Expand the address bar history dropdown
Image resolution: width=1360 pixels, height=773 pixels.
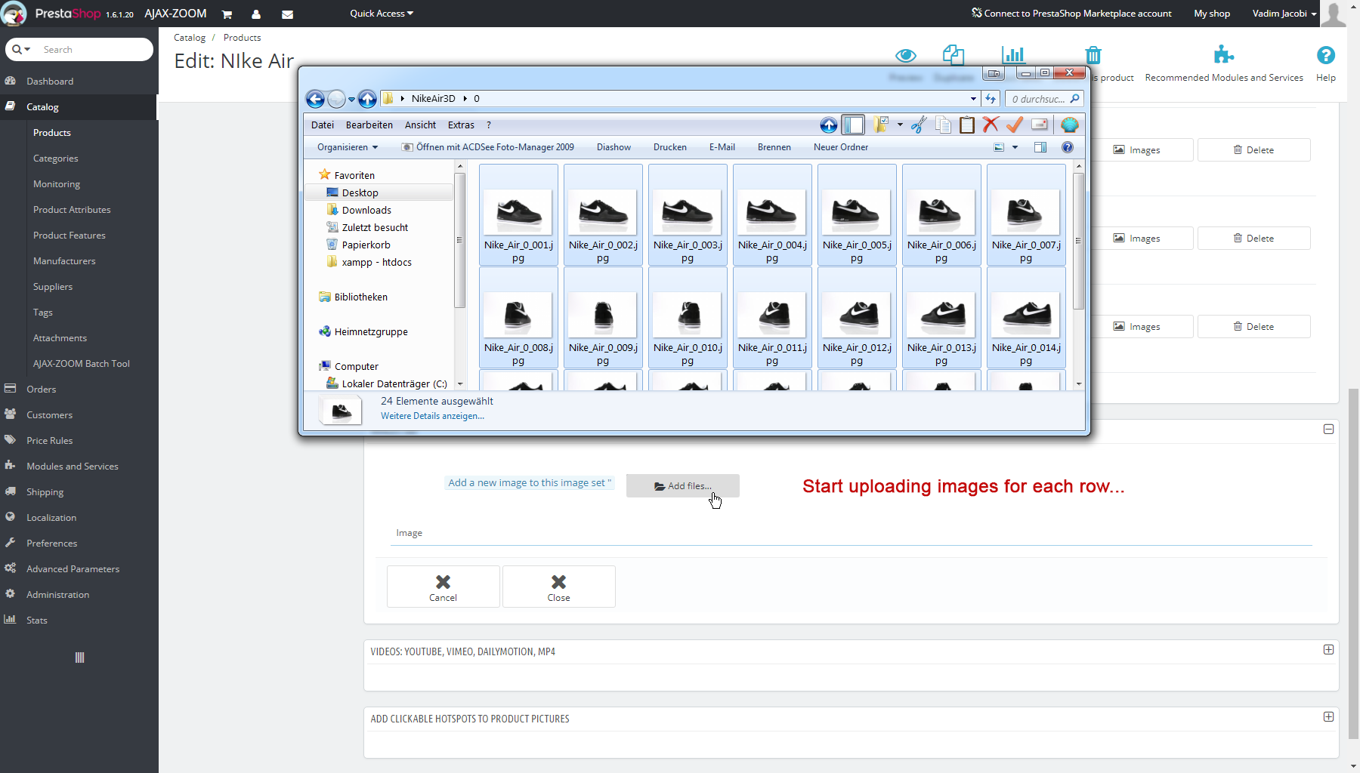coord(973,99)
